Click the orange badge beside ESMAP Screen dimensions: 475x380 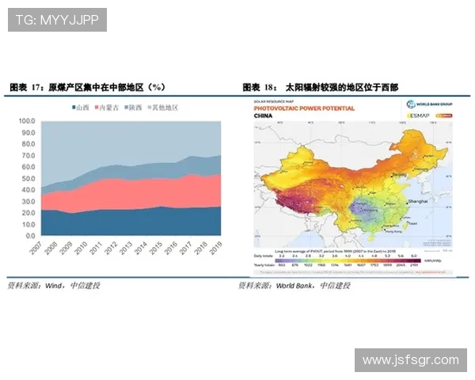tap(444, 116)
